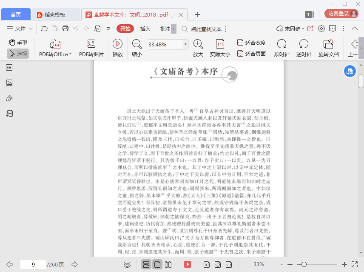Rotate page clockwise (顺时针)
The width and height of the screenshot is (364, 272).
click(x=282, y=48)
